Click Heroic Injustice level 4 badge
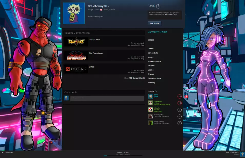 pyautogui.click(x=180, y=116)
